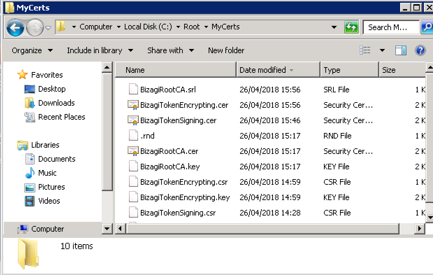
Task: Sort files by Type column header
Action: tap(349, 70)
